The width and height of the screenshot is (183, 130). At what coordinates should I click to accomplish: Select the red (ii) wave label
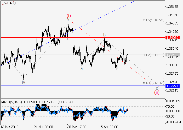point(157,92)
